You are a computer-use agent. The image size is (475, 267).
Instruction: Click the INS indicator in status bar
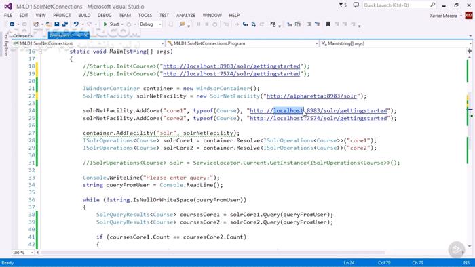[x=466, y=263]
